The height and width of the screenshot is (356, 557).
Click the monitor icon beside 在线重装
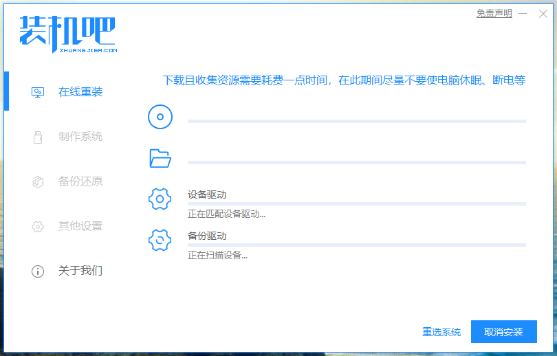tap(38, 92)
